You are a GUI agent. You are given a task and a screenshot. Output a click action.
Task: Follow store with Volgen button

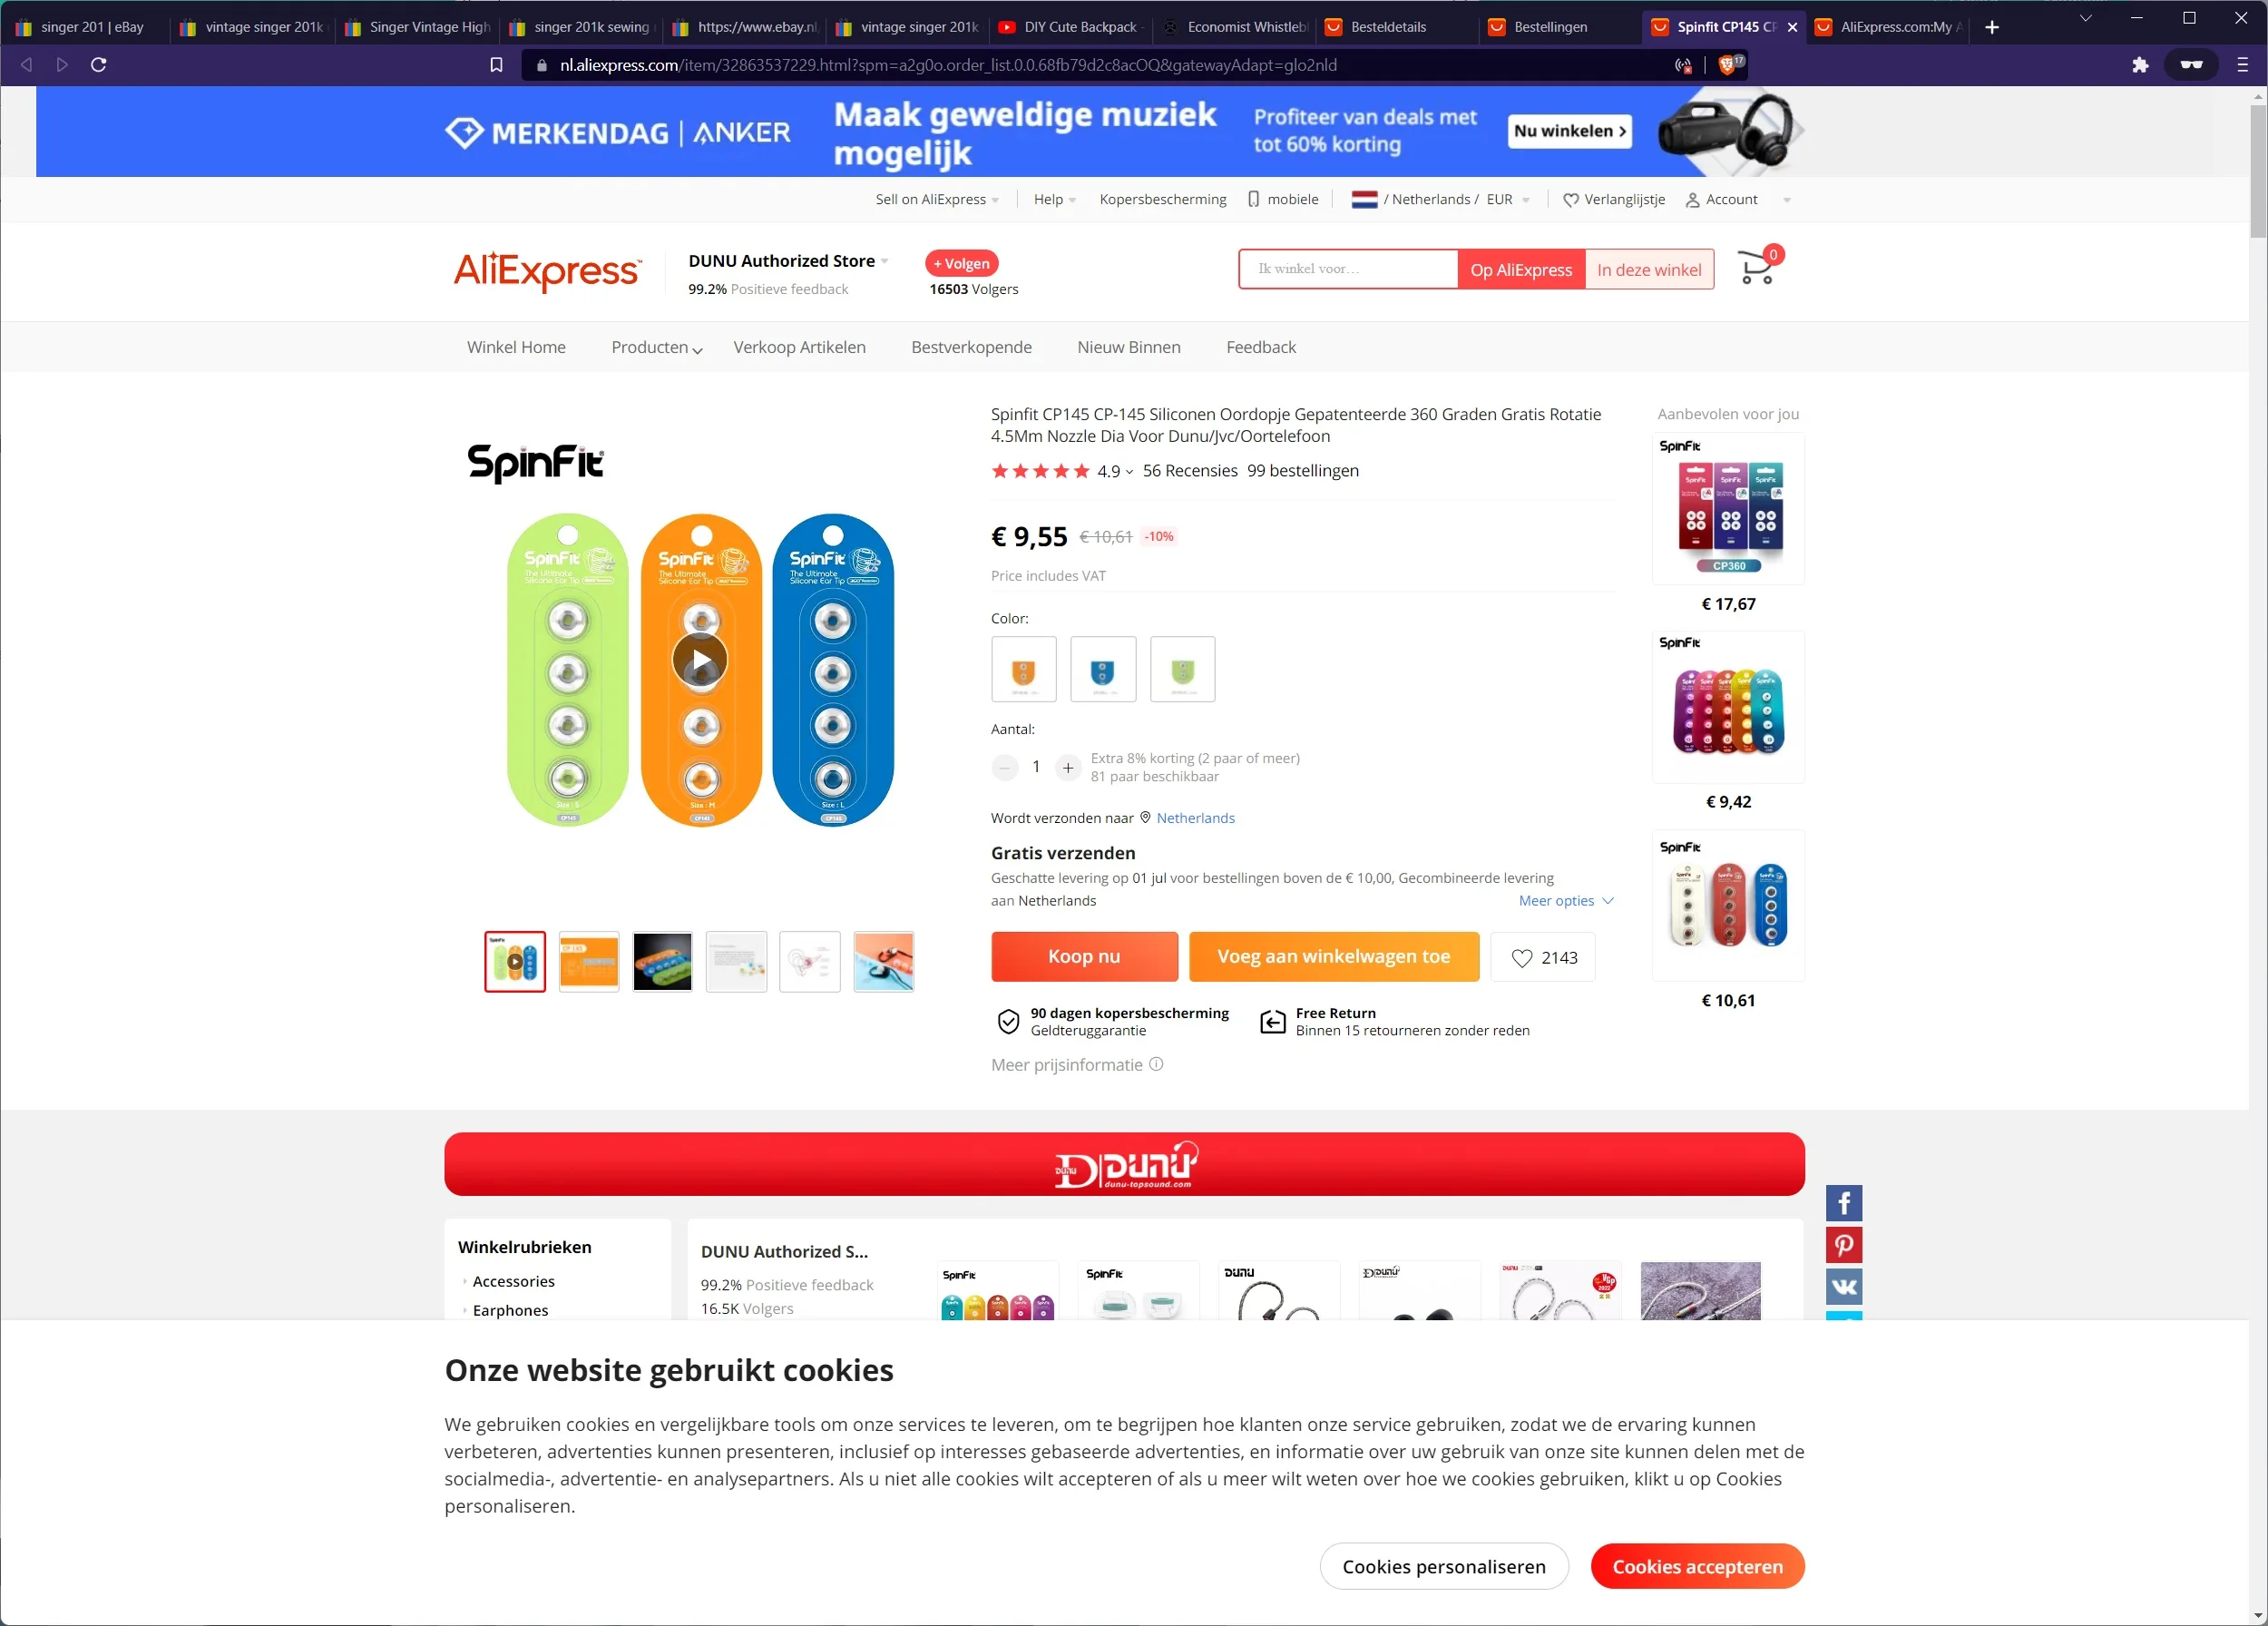click(961, 263)
